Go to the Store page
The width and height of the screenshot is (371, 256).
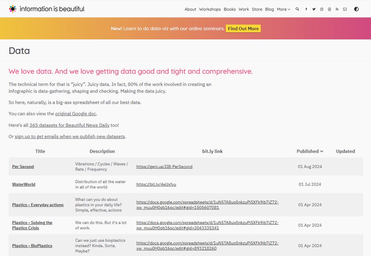pos(257,9)
